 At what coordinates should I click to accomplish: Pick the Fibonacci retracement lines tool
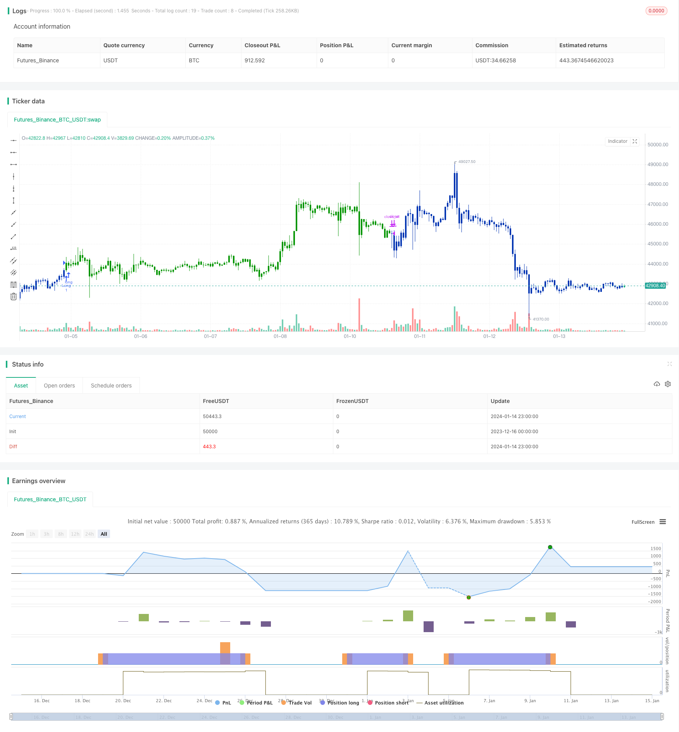pos(14,285)
